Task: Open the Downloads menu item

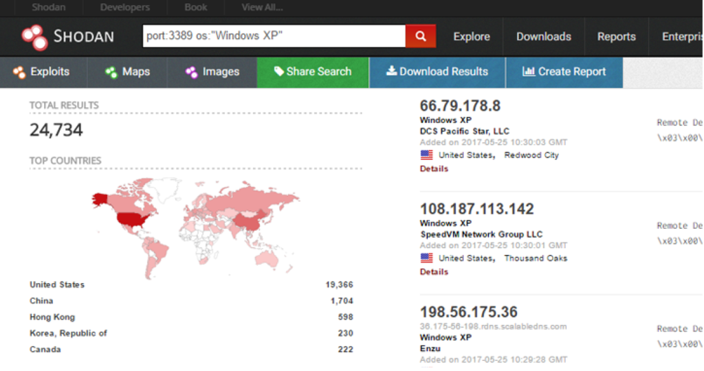Action: (543, 37)
